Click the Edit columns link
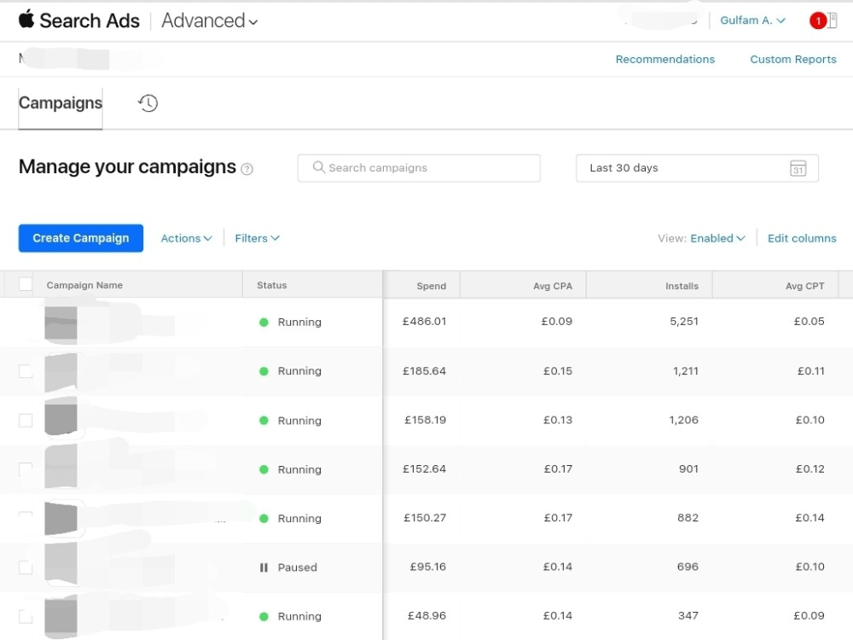The image size is (853, 640). tap(802, 238)
